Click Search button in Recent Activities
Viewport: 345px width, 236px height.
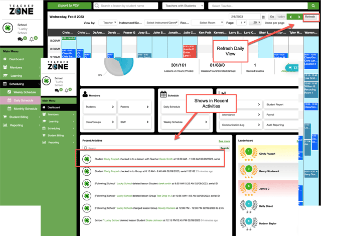pos(225,148)
